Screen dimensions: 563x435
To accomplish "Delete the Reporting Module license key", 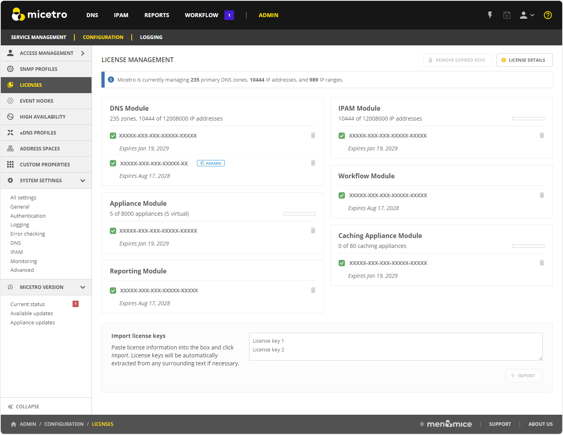I will click(313, 290).
